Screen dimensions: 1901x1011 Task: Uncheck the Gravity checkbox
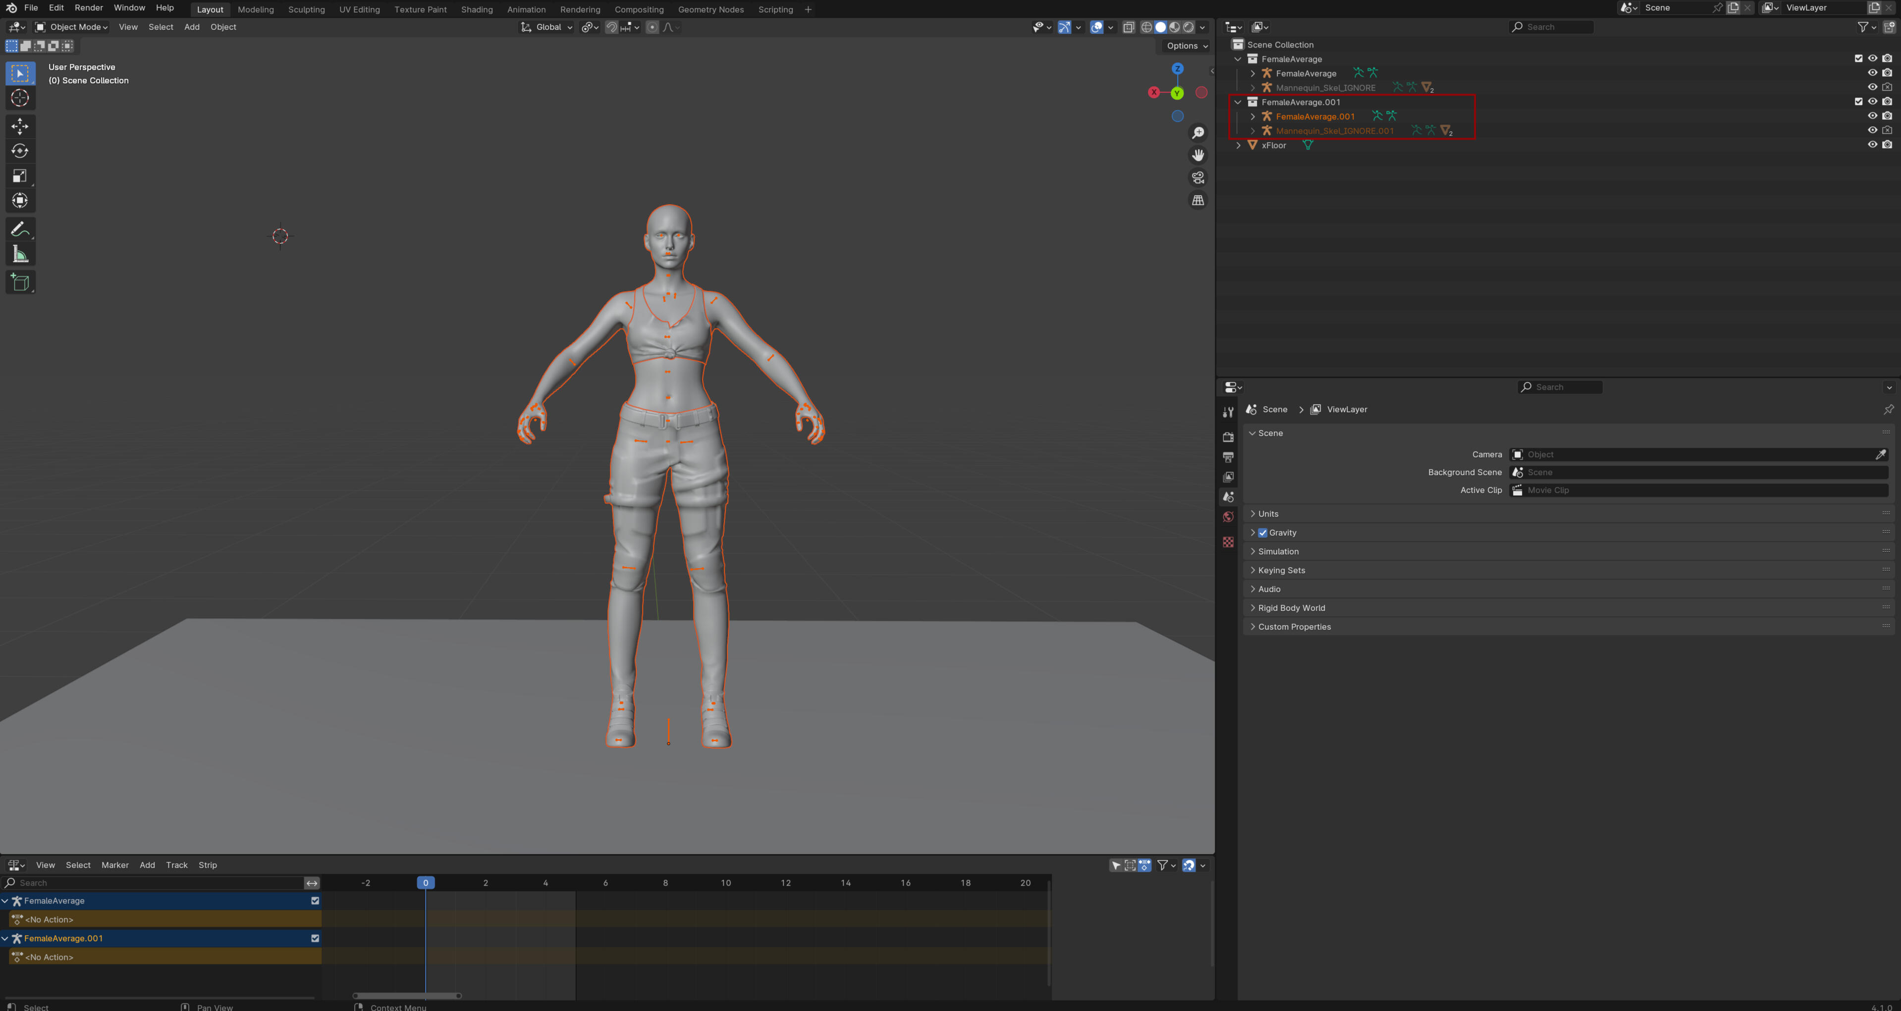click(1263, 533)
